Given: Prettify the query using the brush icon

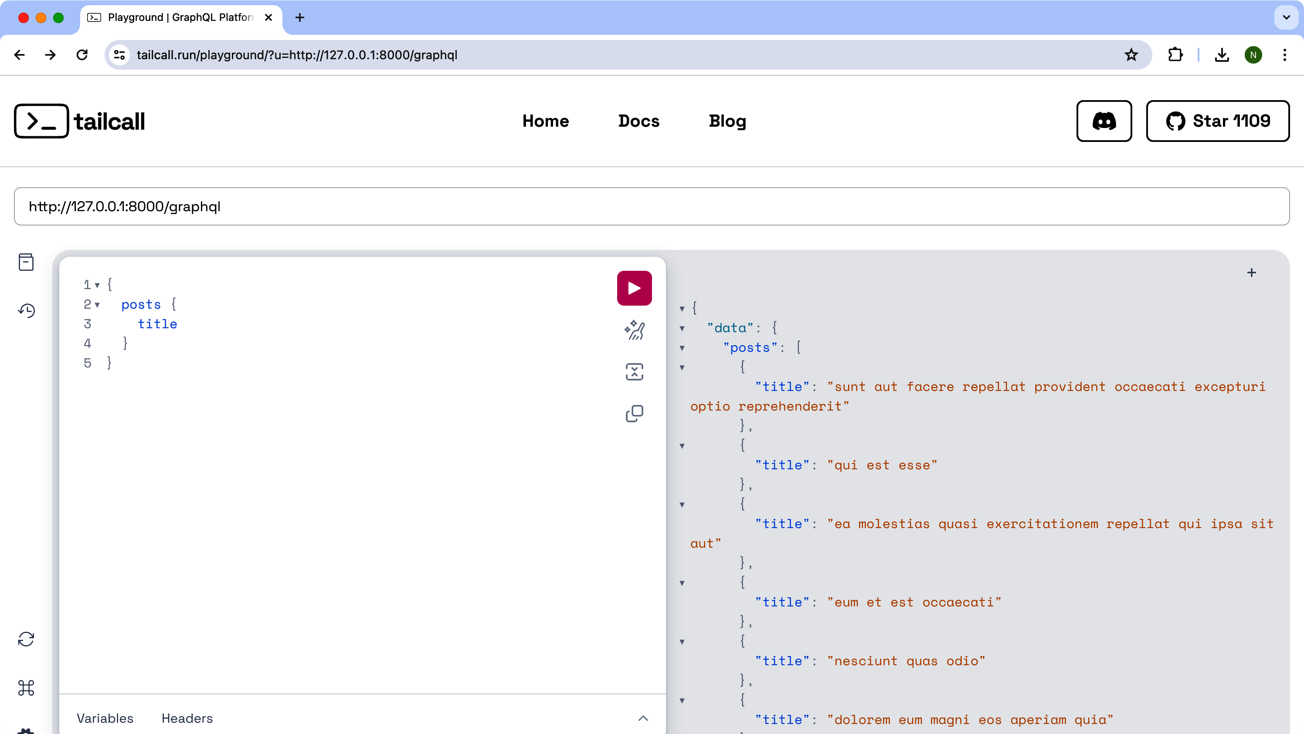Looking at the screenshot, I should [x=634, y=330].
